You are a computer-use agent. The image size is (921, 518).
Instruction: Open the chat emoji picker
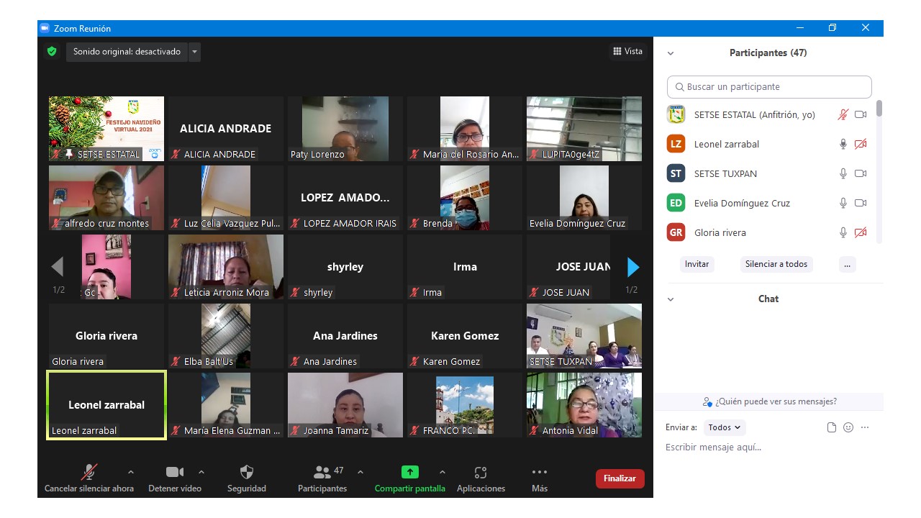(848, 427)
